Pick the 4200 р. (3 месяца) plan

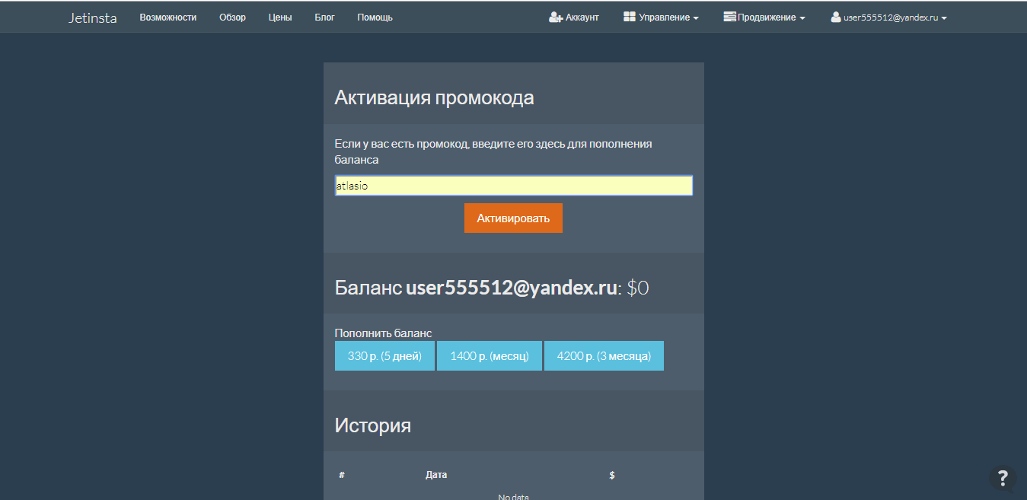[604, 356]
